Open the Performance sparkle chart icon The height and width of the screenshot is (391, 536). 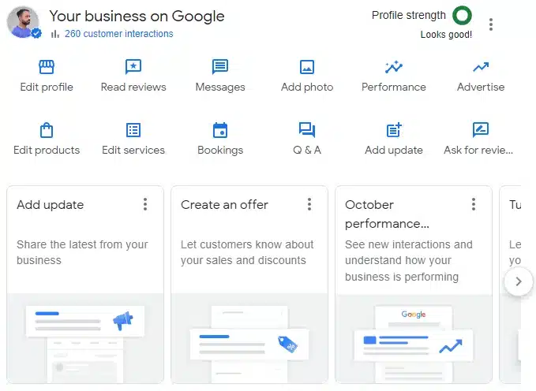[394, 67]
